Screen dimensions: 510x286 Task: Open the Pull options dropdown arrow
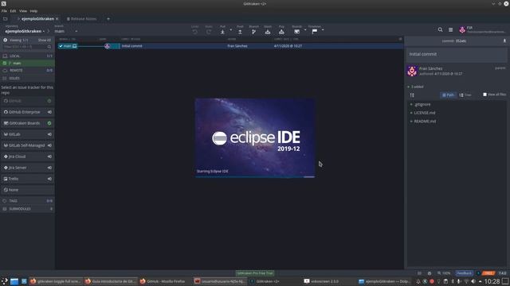(x=231, y=30)
